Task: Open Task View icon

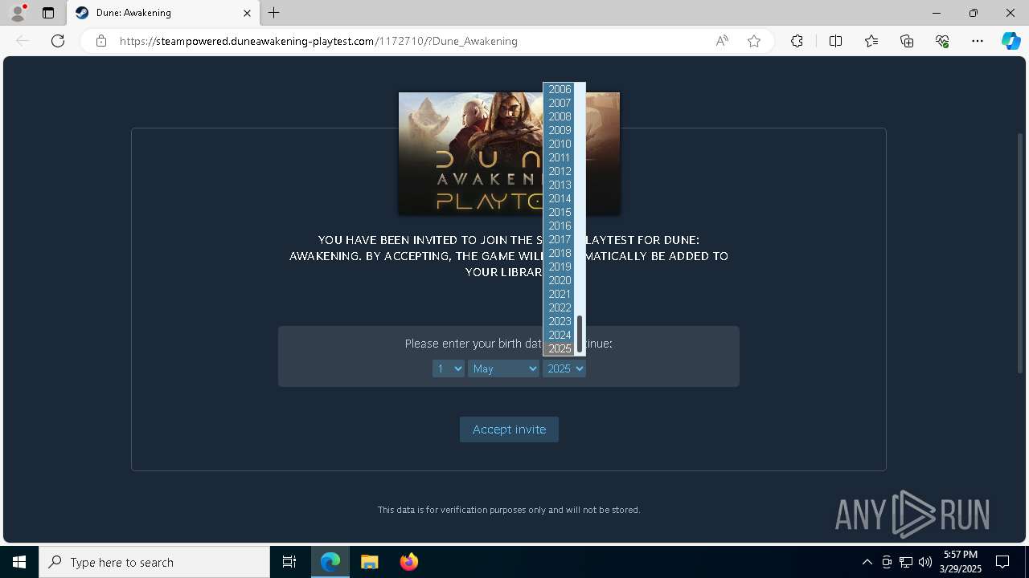Action: tap(289, 562)
